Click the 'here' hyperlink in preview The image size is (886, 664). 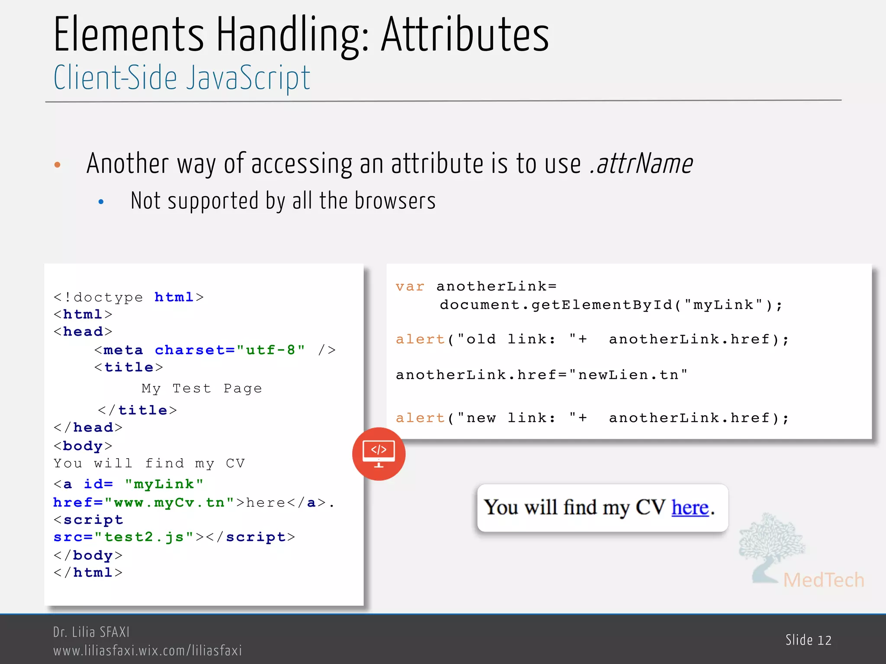(690, 508)
